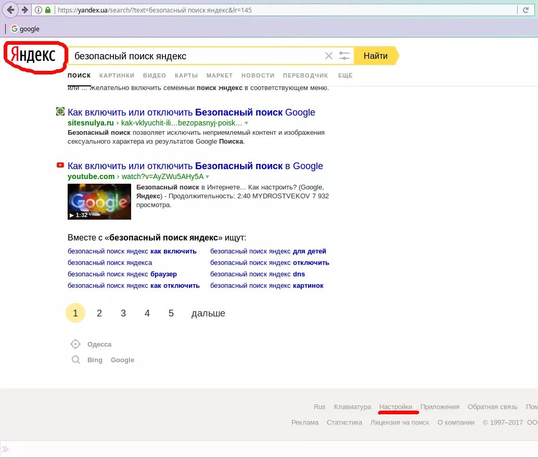Screen dimensions: 538x458
Task: Open the google bookmark in bookmarks bar
Action: [25, 29]
